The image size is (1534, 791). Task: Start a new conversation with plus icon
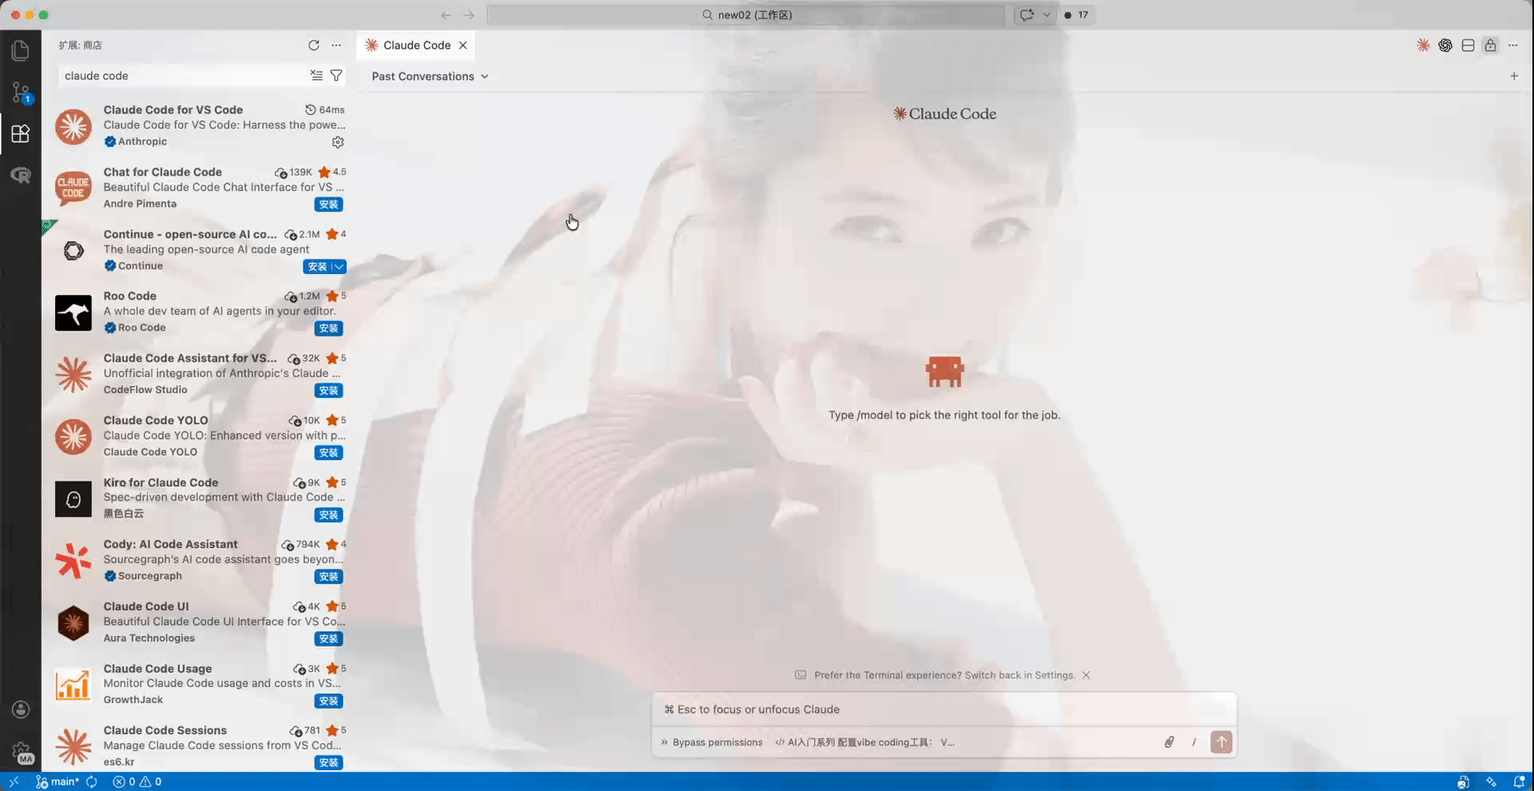(1513, 76)
